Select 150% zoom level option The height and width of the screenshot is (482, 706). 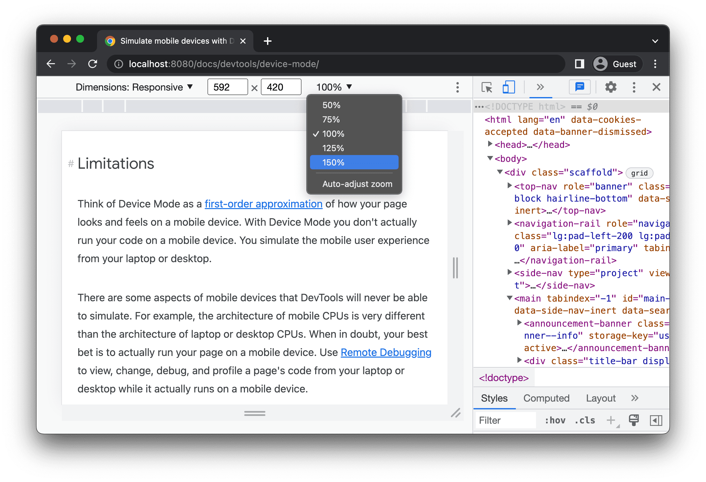[354, 162]
